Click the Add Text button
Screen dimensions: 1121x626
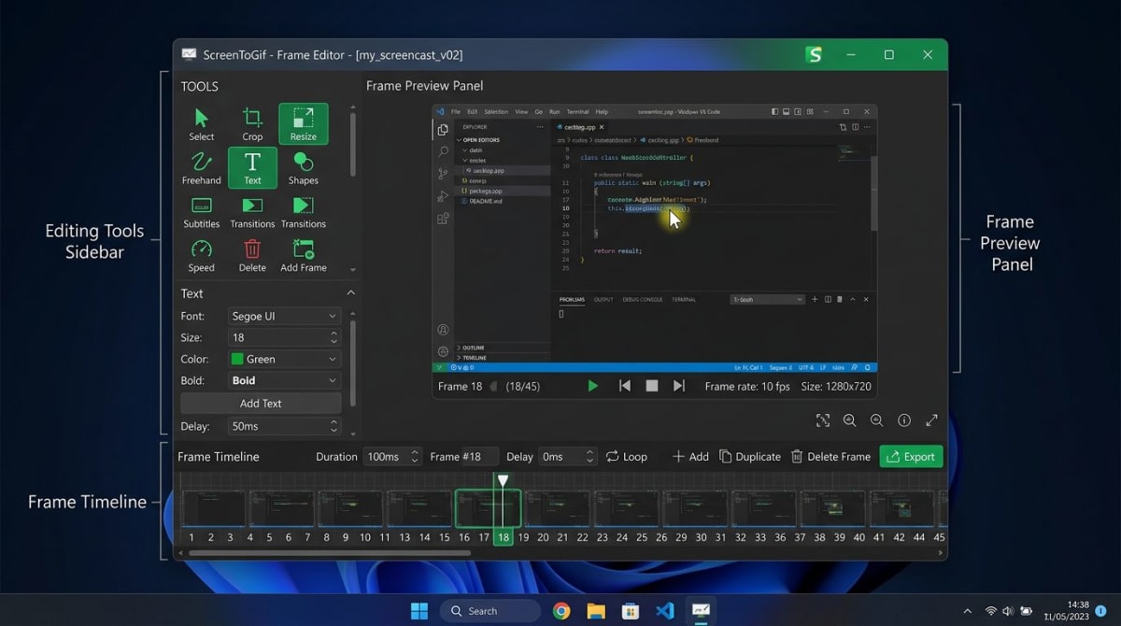click(x=260, y=403)
